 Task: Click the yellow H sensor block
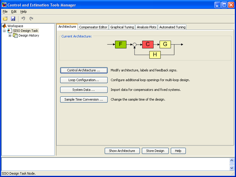(155, 55)
